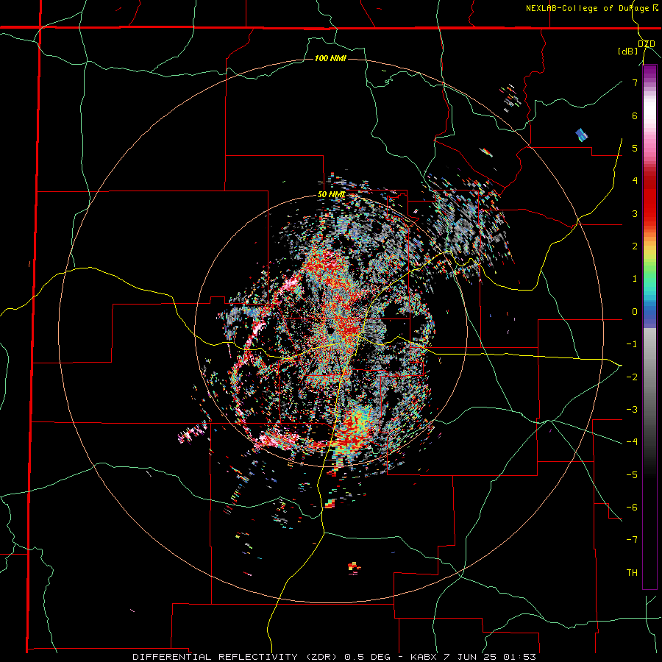662x662 pixels.
Task: Select the -7 tick on the dB scale
Action: click(x=632, y=540)
